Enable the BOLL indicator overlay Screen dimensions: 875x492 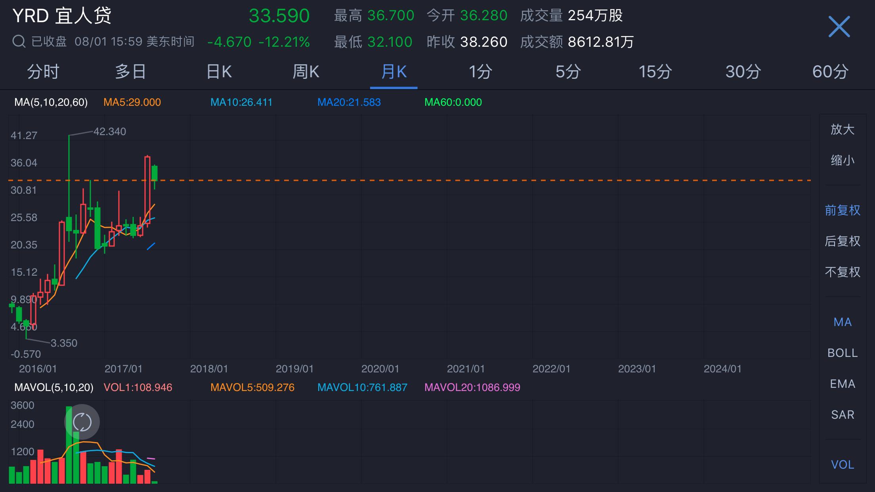[x=843, y=353]
